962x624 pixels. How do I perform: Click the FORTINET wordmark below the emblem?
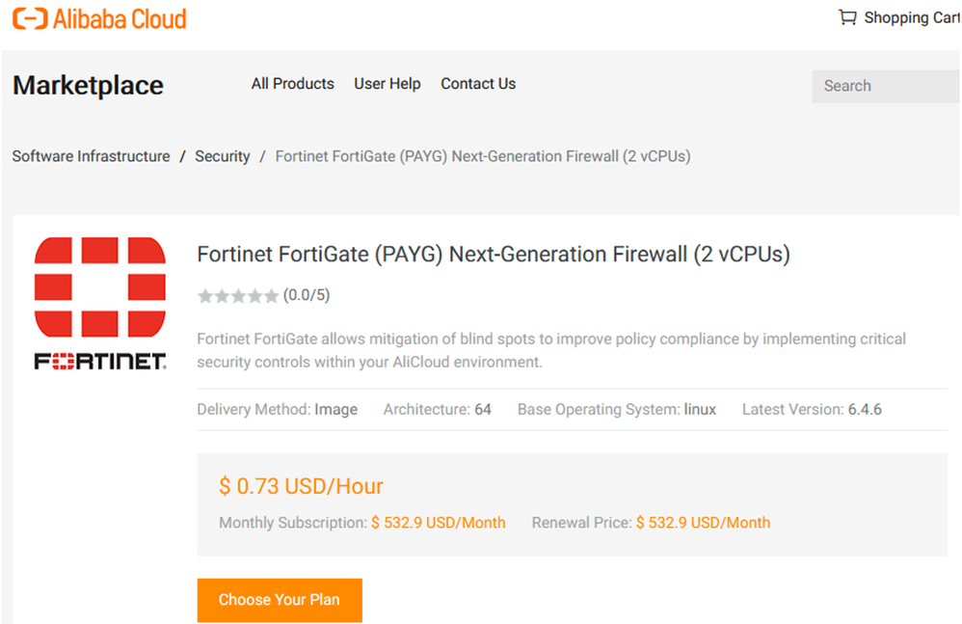pos(100,362)
